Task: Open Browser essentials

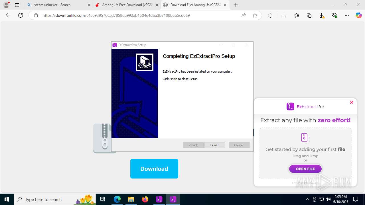Action: [334, 15]
